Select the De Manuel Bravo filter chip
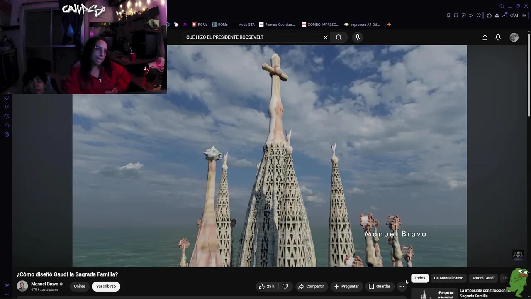 click(x=448, y=278)
